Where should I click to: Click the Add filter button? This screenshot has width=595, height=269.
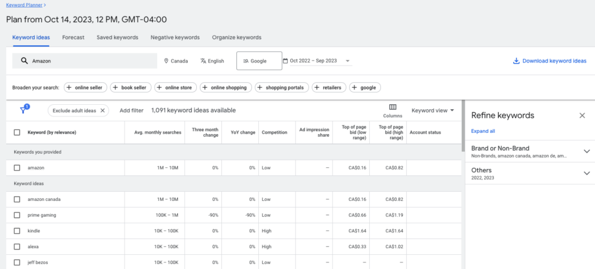131,110
